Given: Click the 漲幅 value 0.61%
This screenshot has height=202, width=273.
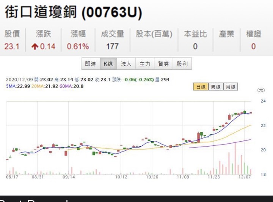Looking at the screenshot, I should [x=78, y=47].
